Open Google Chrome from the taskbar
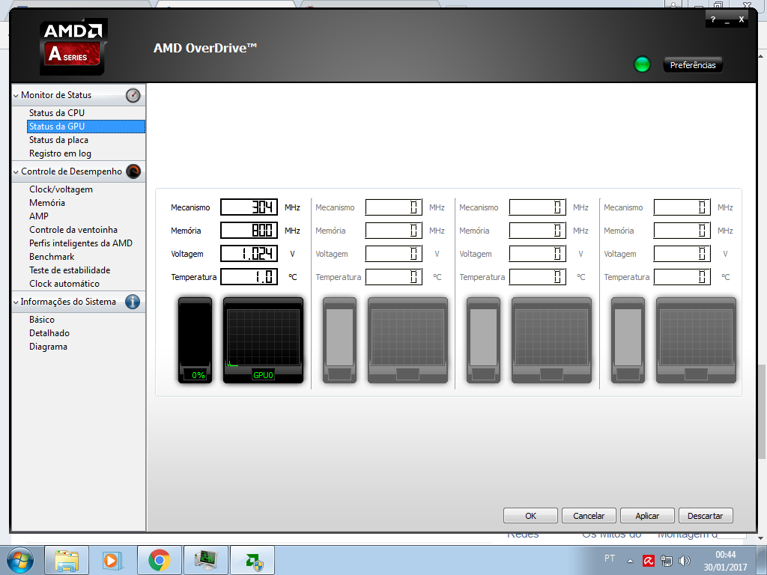 coord(159,560)
